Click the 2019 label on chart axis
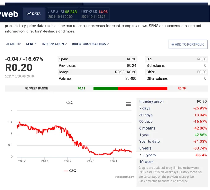This screenshot has width=210, height=190. (68, 161)
